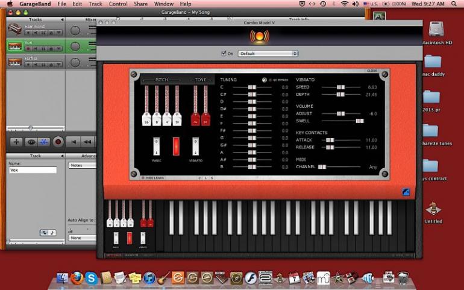The width and height of the screenshot is (464, 290).
Task: Rewind the GarageBand playhead
Action: (x=87, y=142)
